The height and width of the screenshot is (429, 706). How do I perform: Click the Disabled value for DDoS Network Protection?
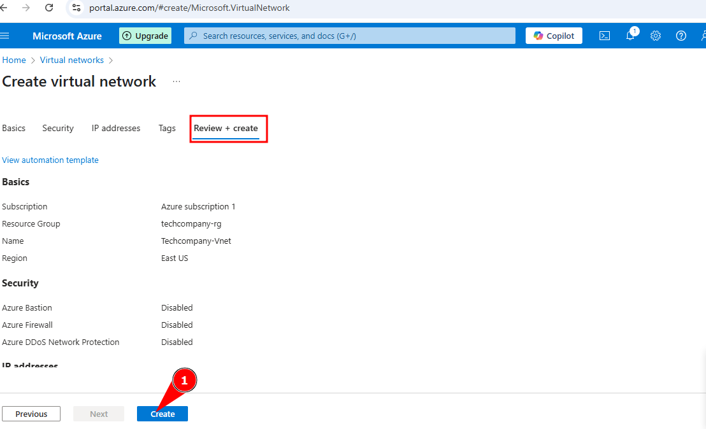pyautogui.click(x=177, y=342)
